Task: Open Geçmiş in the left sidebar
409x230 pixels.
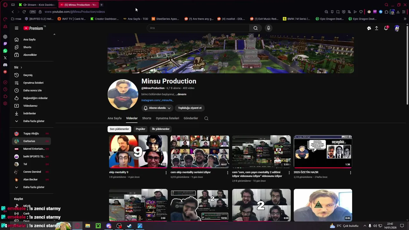Action: click(31, 75)
